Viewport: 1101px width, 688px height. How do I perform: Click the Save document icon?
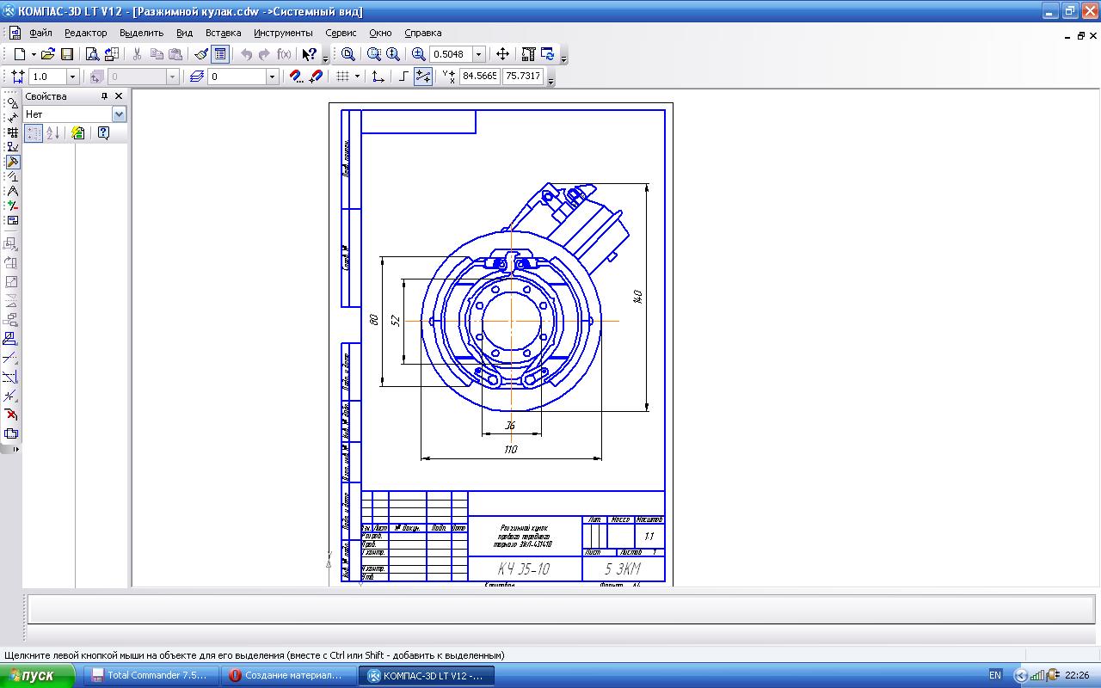pos(66,54)
